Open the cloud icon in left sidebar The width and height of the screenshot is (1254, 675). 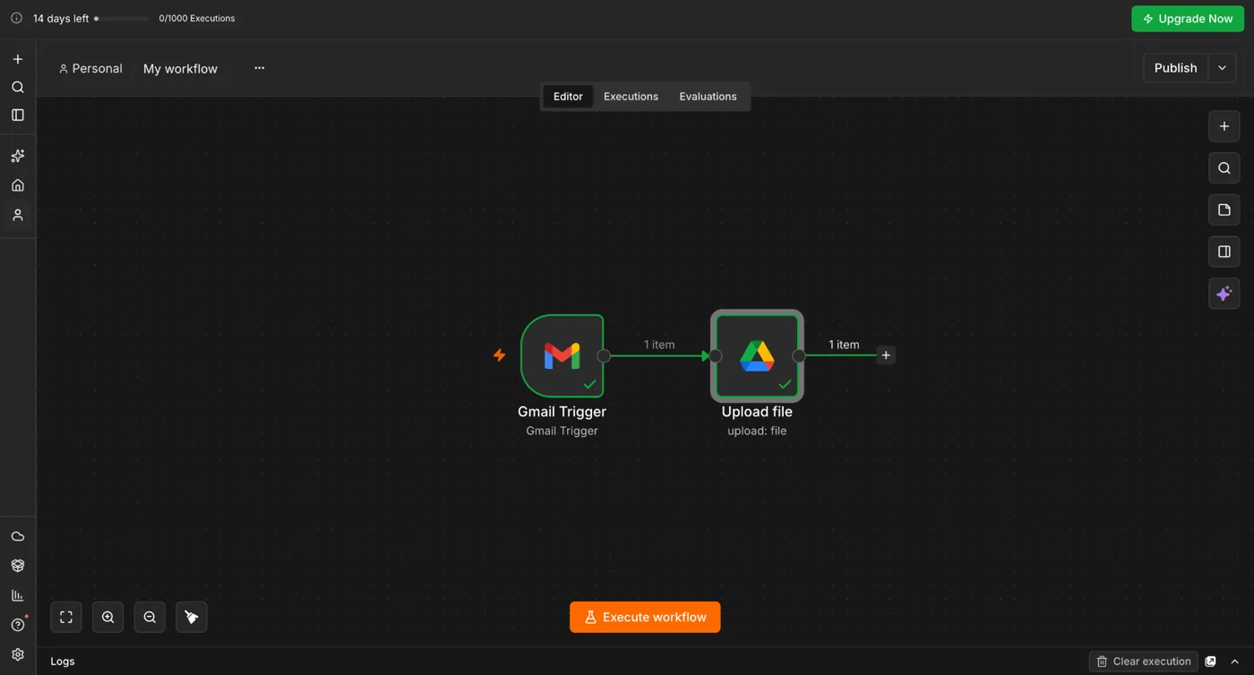click(17, 536)
